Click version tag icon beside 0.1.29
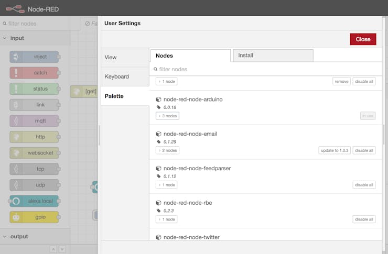This screenshot has height=254, width=388. 159,141
